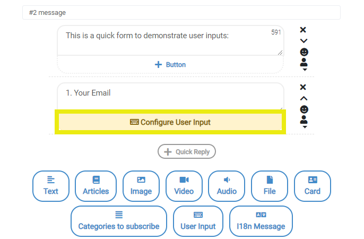This screenshot has width=364, height=239.
Task: Add Categories to subscribe block
Action: click(x=119, y=221)
